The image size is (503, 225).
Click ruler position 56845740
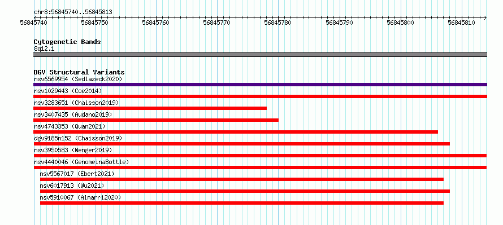(33, 23)
